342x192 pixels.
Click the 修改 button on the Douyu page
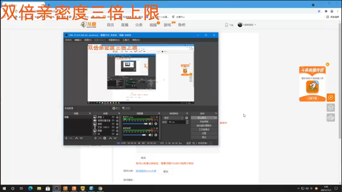coord(143,158)
